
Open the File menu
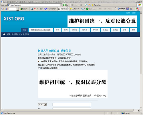(100, 9)
